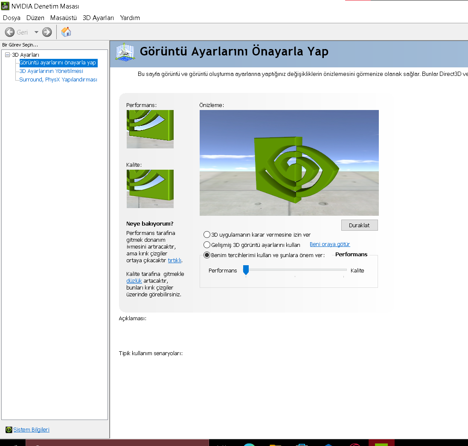Open the Düzen menu
The height and width of the screenshot is (446, 468).
35,18
